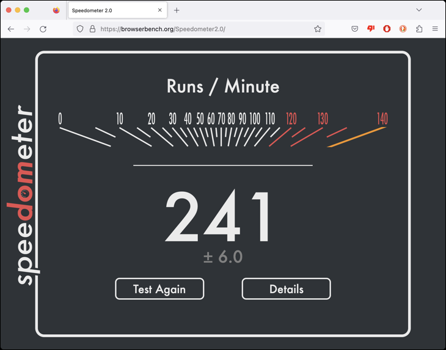Screen dimensions: 446x350
Task: Close the Speedometer 2.0 tab
Action: pyautogui.click(x=160, y=10)
